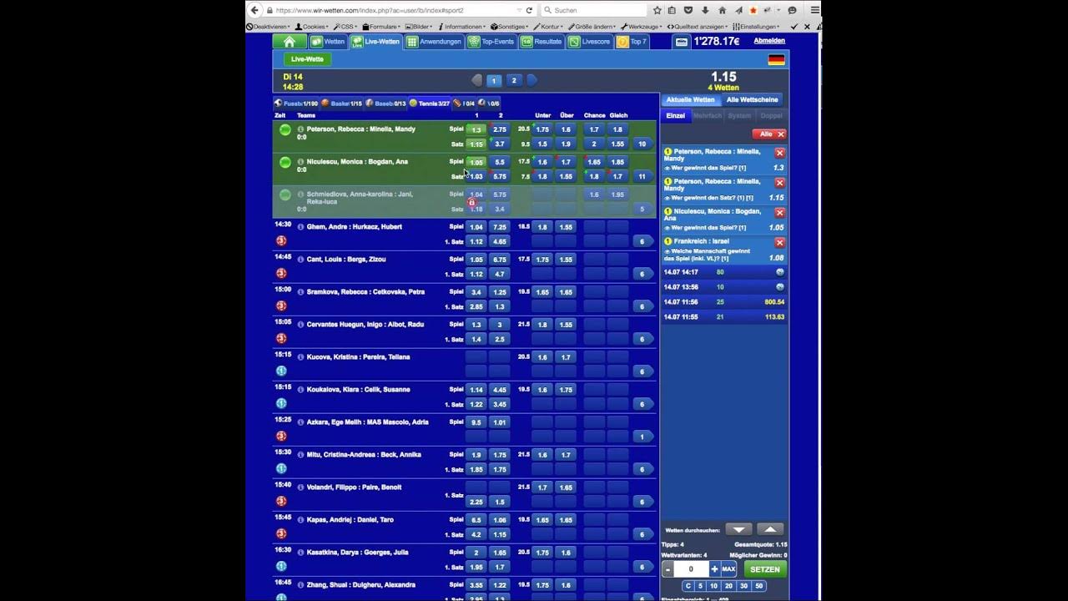Screen dimensions: 1068x601
Task: Browse bets upward with the up arrow button
Action: point(770,529)
